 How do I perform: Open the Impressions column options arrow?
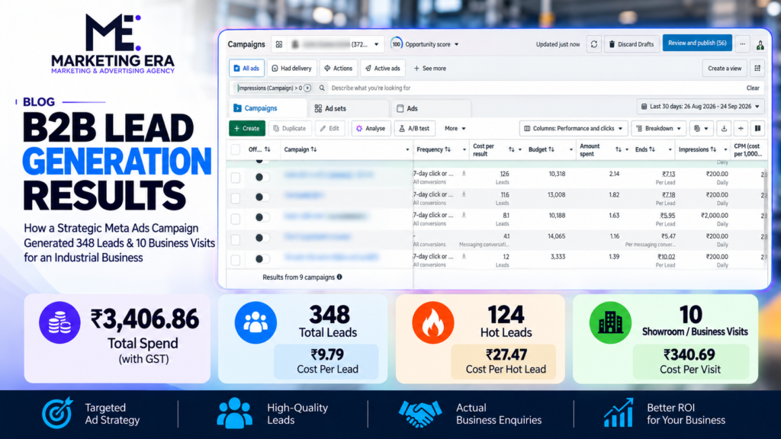(x=725, y=150)
